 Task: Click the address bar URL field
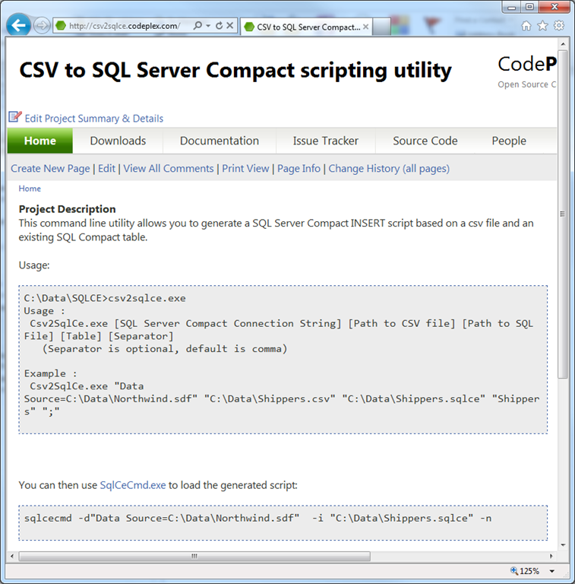pos(125,26)
